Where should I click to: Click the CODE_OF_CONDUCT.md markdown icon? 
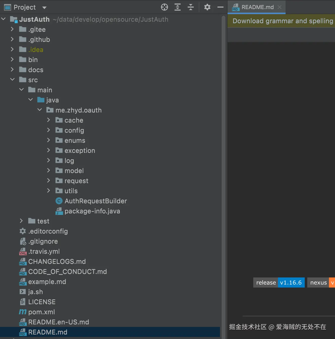(x=23, y=272)
